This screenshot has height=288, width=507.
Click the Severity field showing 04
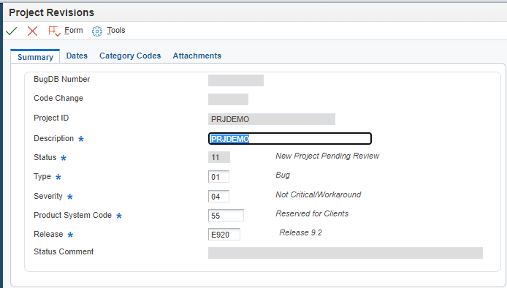(x=218, y=197)
